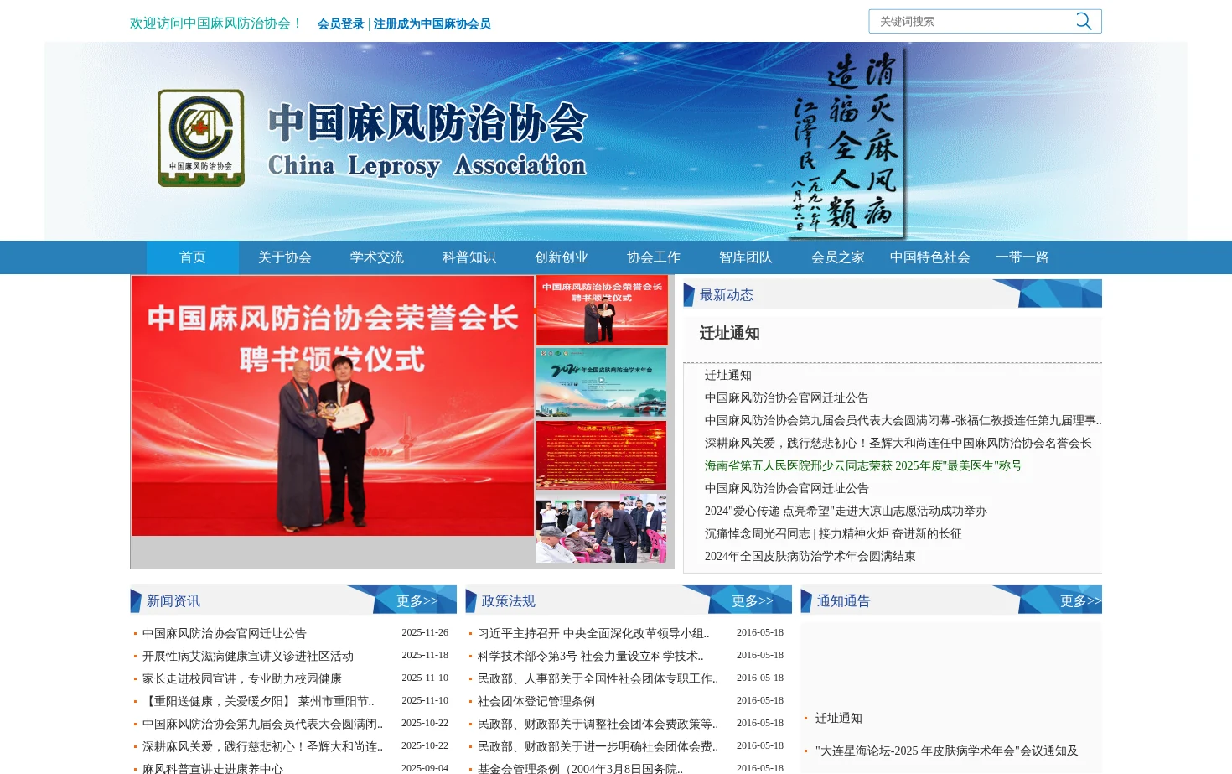Open 中国特色社会 menu item
1232x774 pixels.
coord(930,257)
